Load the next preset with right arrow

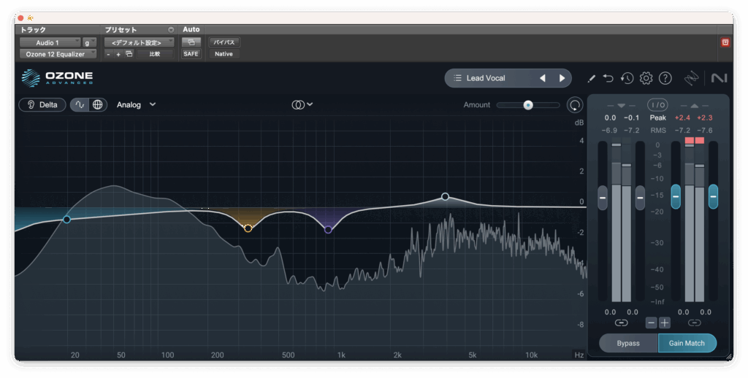point(562,78)
